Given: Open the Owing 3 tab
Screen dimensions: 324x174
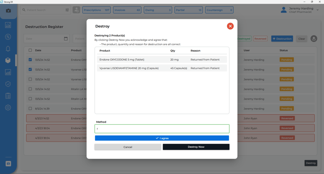Looking at the screenshot, I should pyautogui.click(x=158, y=10).
